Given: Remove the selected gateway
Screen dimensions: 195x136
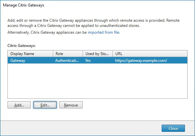Looking at the screenshot, I should click(x=71, y=105).
